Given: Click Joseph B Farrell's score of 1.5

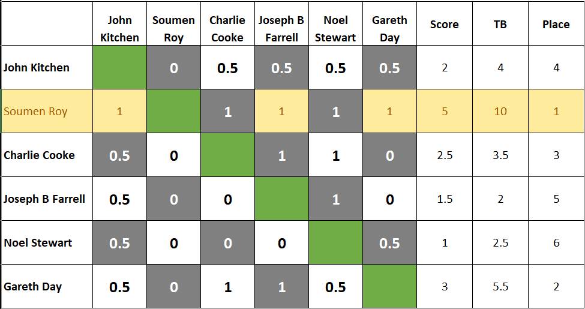Looking at the screenshot, I should [445, 199].
